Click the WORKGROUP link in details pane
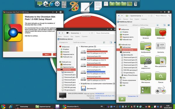The image size is (175, 109). coord(100,94)
